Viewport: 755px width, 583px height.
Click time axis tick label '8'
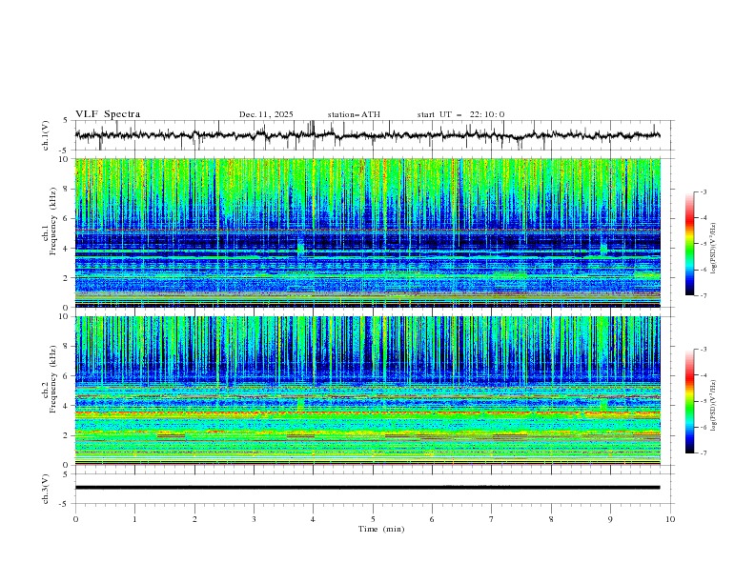551,519
